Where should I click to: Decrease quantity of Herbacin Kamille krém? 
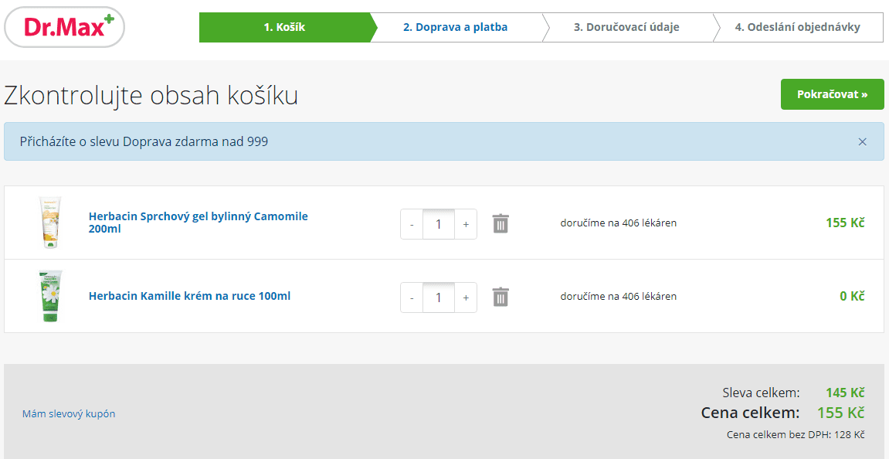[412, 297]
